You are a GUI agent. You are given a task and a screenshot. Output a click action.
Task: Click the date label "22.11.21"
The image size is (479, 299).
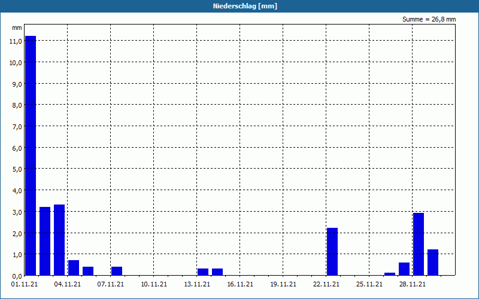tap(326, 285)
